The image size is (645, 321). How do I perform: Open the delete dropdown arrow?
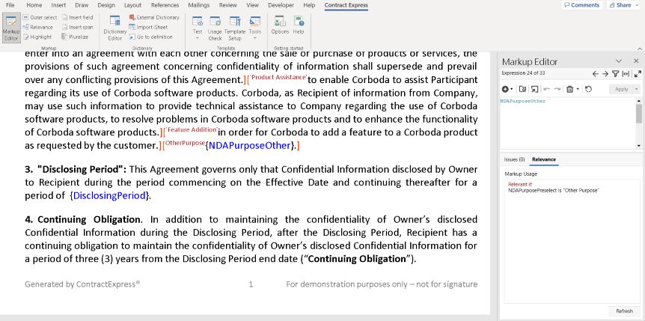click(x=578, y=89)
